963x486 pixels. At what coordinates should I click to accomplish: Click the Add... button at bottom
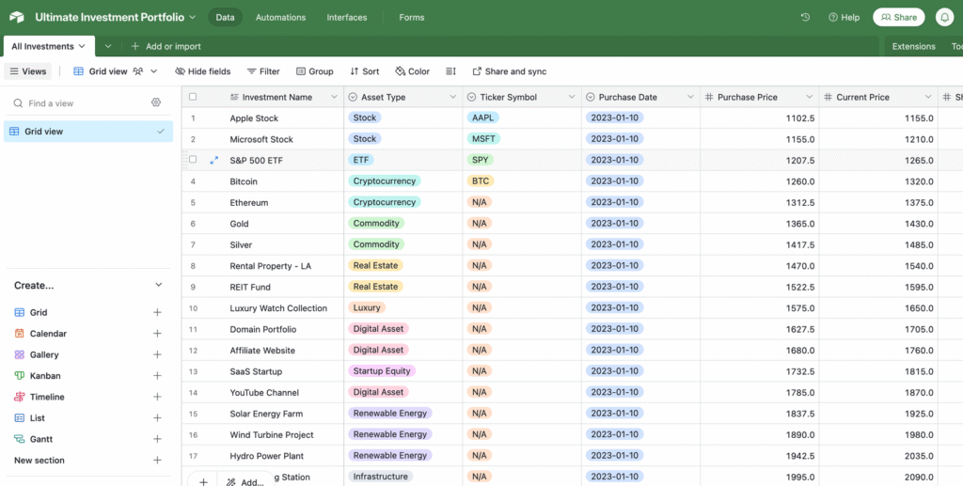click(x=245, y=482)
